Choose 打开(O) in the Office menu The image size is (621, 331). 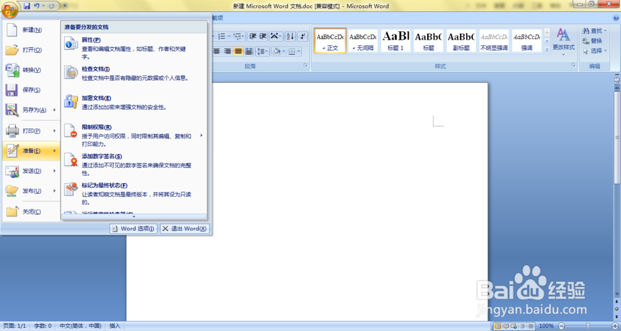click(x=31, y=50)
